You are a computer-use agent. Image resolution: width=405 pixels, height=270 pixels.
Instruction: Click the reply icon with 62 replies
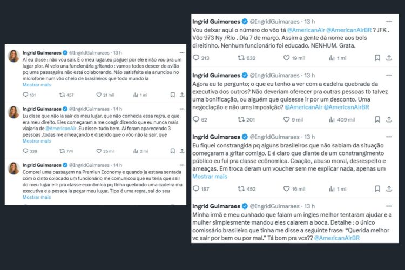[x=197, y=119]
